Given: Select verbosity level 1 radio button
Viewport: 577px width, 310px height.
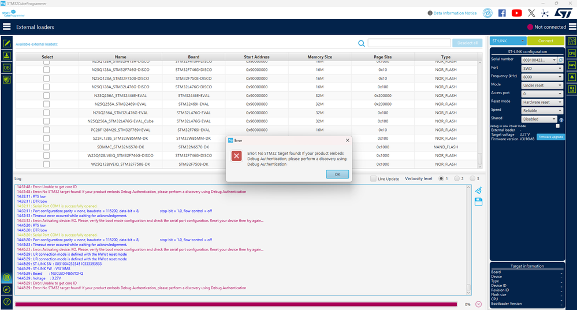Looking at the screenshot, I should 441,178.
